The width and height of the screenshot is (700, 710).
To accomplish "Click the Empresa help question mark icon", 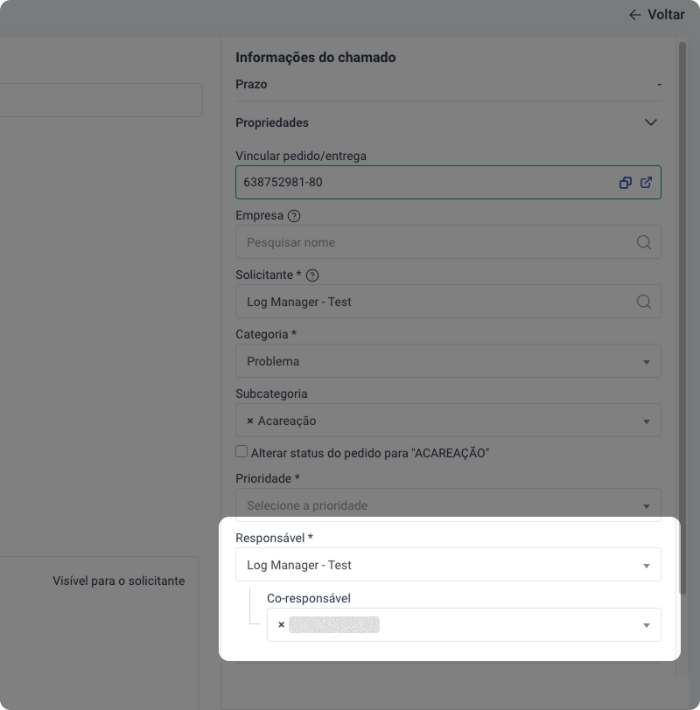I will coord(294,215).
